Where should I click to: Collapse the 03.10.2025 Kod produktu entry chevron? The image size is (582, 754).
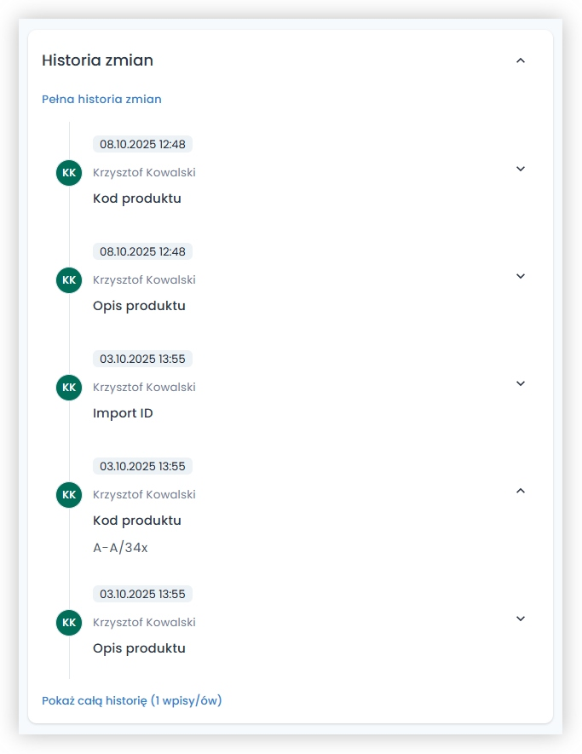click(521, 491)
